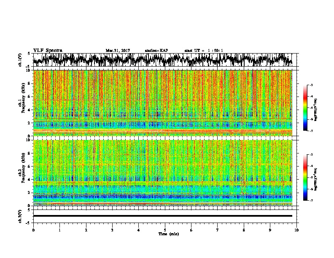Click the ch.2 colorbar log(PSD) label
The image size is (334, 258).
tap(316, 179)
